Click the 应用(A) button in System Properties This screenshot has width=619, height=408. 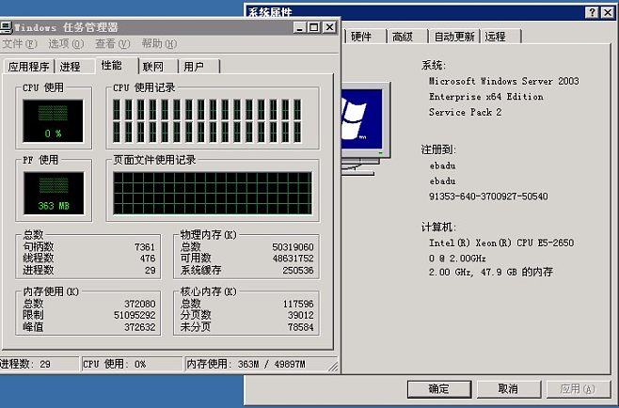[x=578, y=389]
